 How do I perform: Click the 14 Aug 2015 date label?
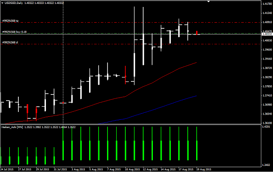click(x=168, y=169)
